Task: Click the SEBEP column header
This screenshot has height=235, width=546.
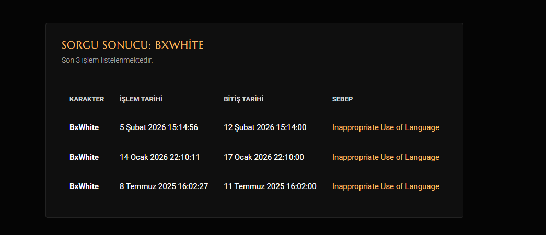Action: point(342,99)
